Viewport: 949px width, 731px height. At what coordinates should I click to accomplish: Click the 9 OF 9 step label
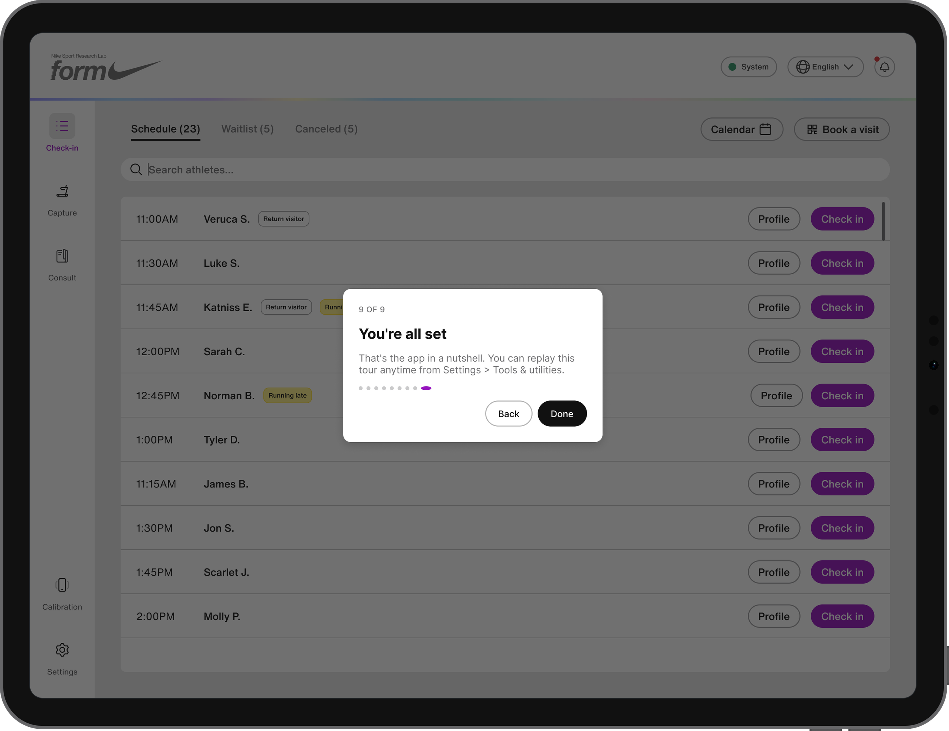pos(372,309)
